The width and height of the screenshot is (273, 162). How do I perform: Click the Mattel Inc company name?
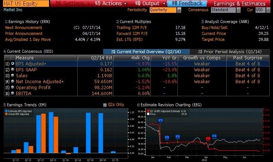(13, 10)
